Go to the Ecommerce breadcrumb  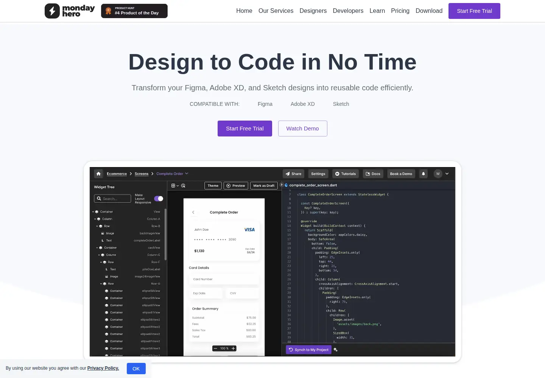117,174
